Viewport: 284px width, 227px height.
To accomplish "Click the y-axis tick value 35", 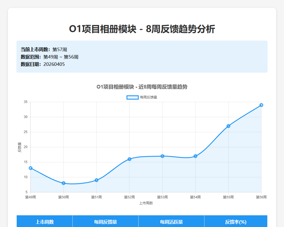I will click(x=26, y=102).
